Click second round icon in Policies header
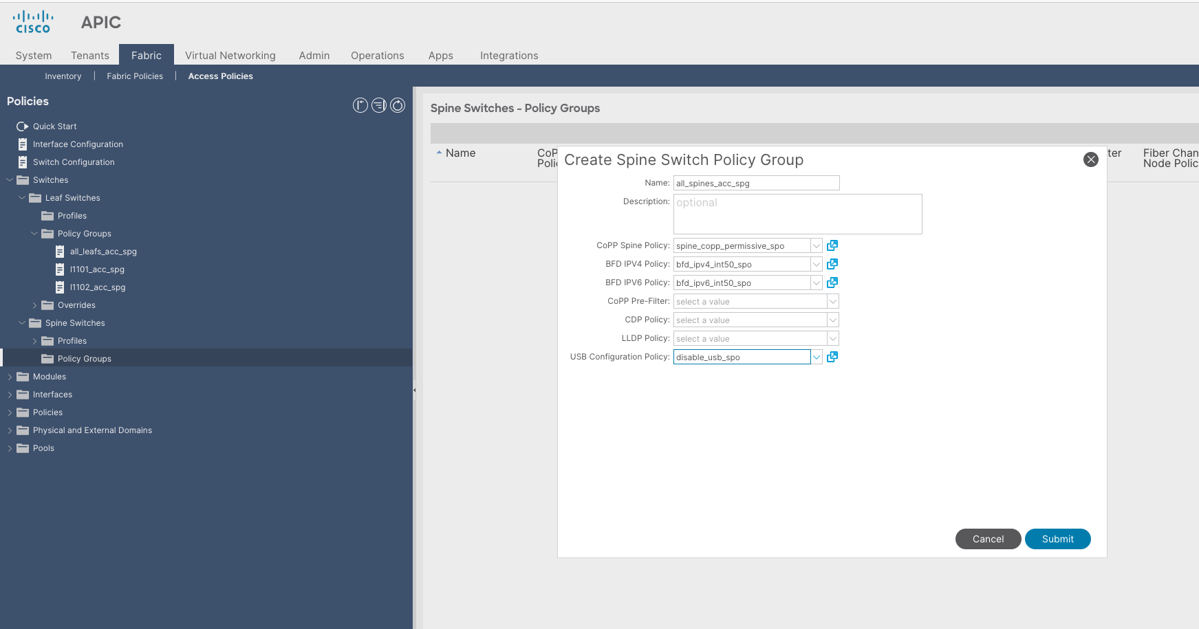 click(x=379, y=105)
